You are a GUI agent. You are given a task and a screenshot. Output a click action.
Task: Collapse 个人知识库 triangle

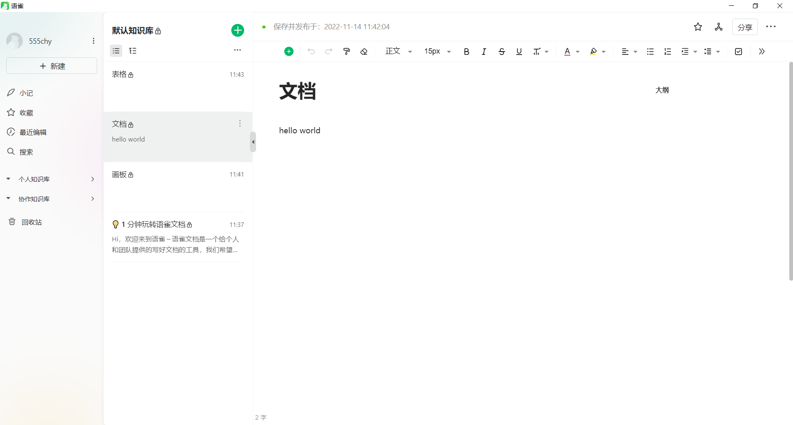pyautogui.click(x=8, y=179)
